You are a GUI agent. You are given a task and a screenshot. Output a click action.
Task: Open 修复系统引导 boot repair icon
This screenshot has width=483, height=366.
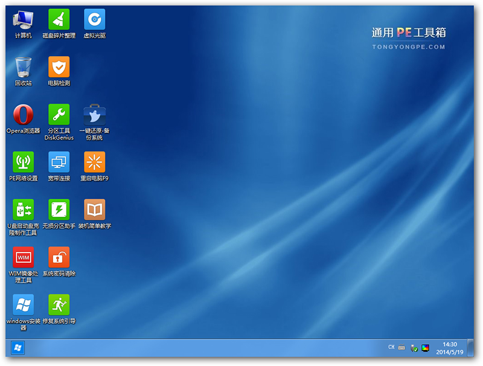(59, 305)
